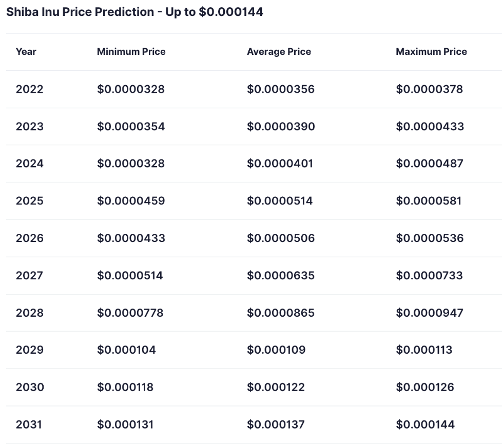502x447 pixels.
Task: Select the 2029 average price $0.000109
Action: (x=276, y=350)
